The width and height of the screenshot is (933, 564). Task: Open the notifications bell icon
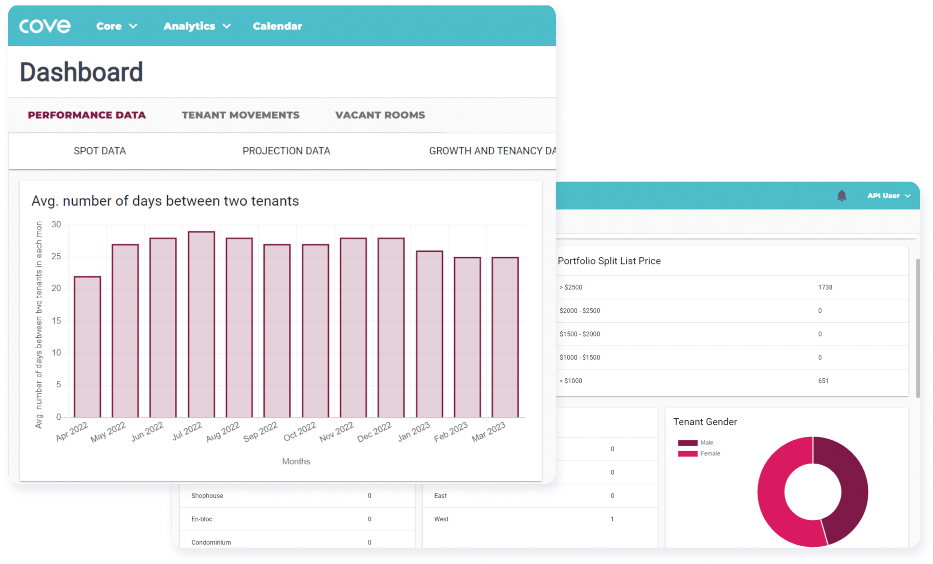(x=841, y=196)
